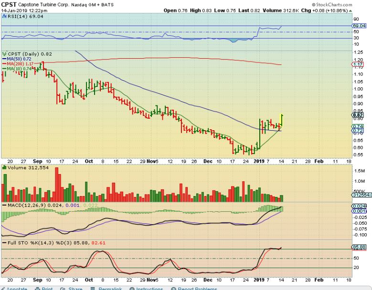372x290 pixels.
Task: Click the Dec label on bottom date axis
Action: (x=208, y=280)
